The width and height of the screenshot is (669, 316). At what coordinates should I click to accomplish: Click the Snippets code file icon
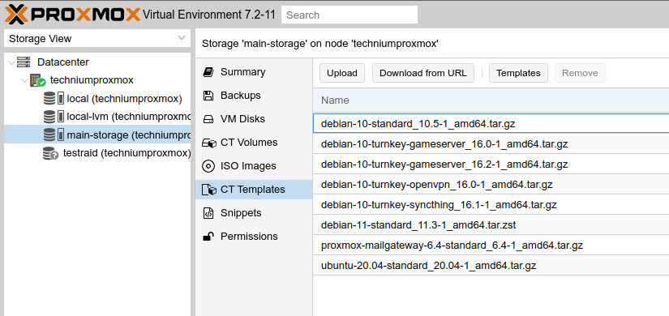208,213
